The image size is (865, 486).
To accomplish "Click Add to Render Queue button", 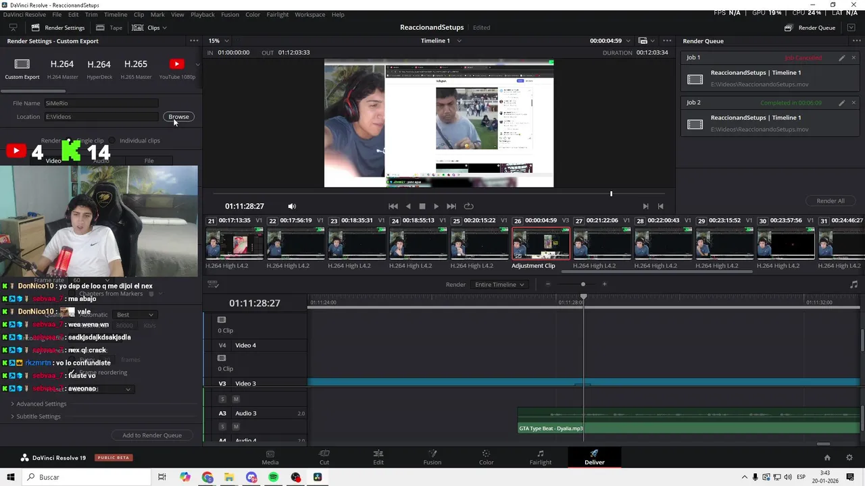I will point(152,435).
